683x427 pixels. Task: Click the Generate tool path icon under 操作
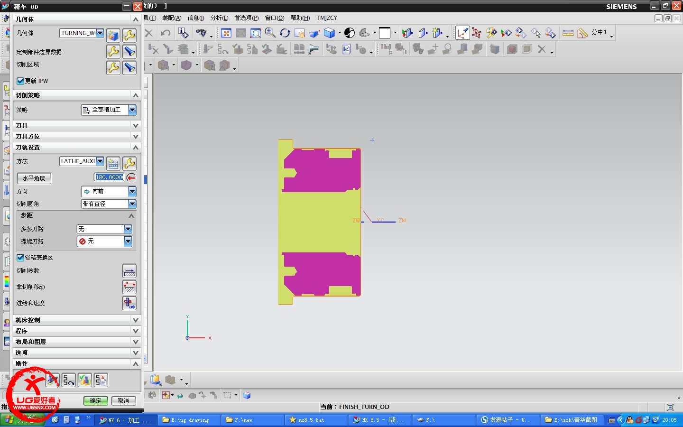[x=52, y=380]
